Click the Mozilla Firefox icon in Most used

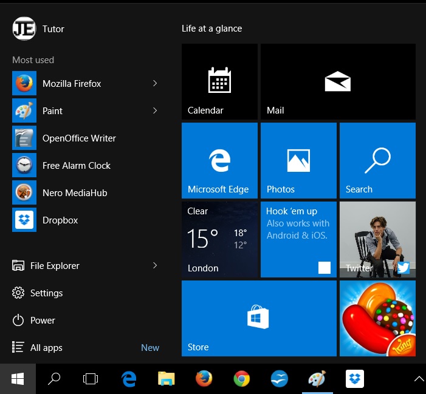(24, 83)
